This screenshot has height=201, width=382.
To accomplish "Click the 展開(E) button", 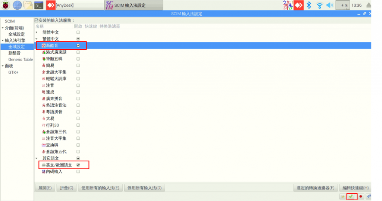I will [x=45, y=188].
